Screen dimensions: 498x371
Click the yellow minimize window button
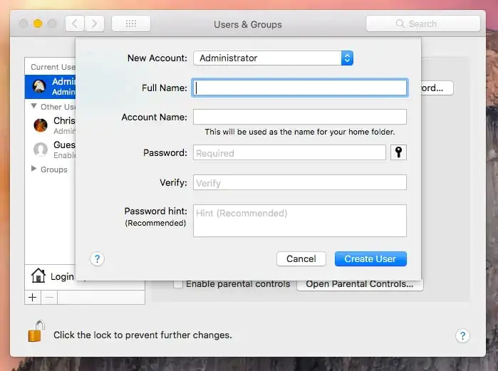coord(38,23)
